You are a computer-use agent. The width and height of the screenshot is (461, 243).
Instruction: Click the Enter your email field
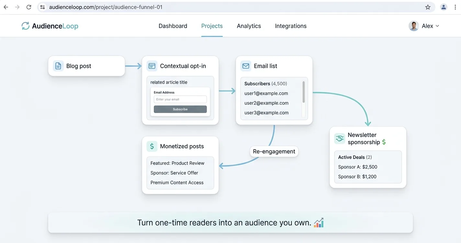coord(180,99)
